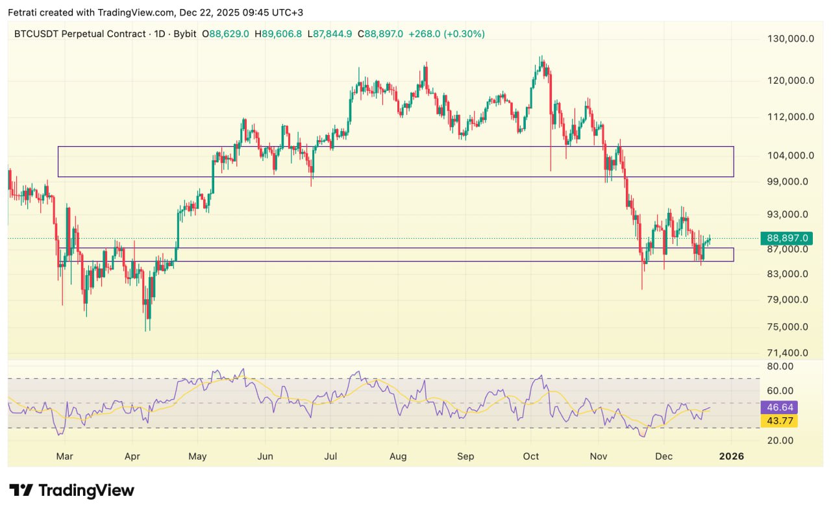The width and height of the screenshot is (831, 514).
Task: Click the 20.00 RSI scale label
Action: [779, 440]
